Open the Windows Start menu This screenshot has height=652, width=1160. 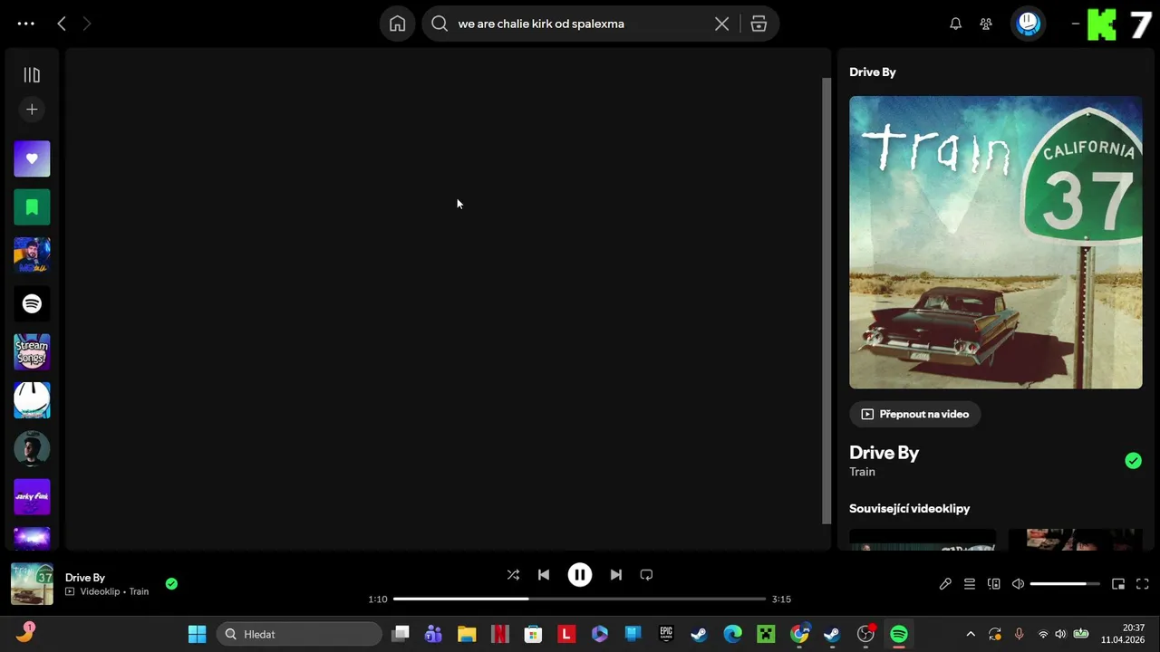pos(197,634)
